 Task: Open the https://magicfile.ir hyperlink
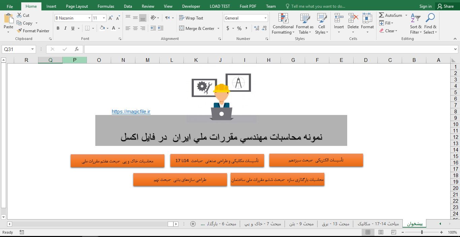(x=131, y=111)
